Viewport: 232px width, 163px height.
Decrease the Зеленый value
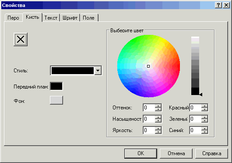[x=204, y=121]
